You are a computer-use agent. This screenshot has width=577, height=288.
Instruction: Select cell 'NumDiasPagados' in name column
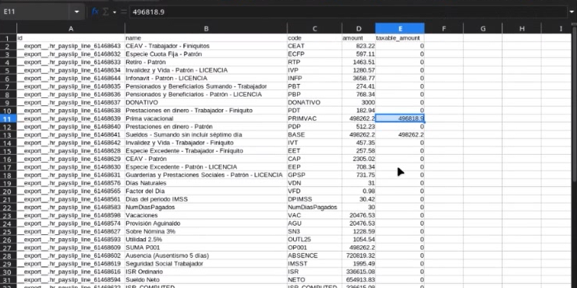click(206, 207)
